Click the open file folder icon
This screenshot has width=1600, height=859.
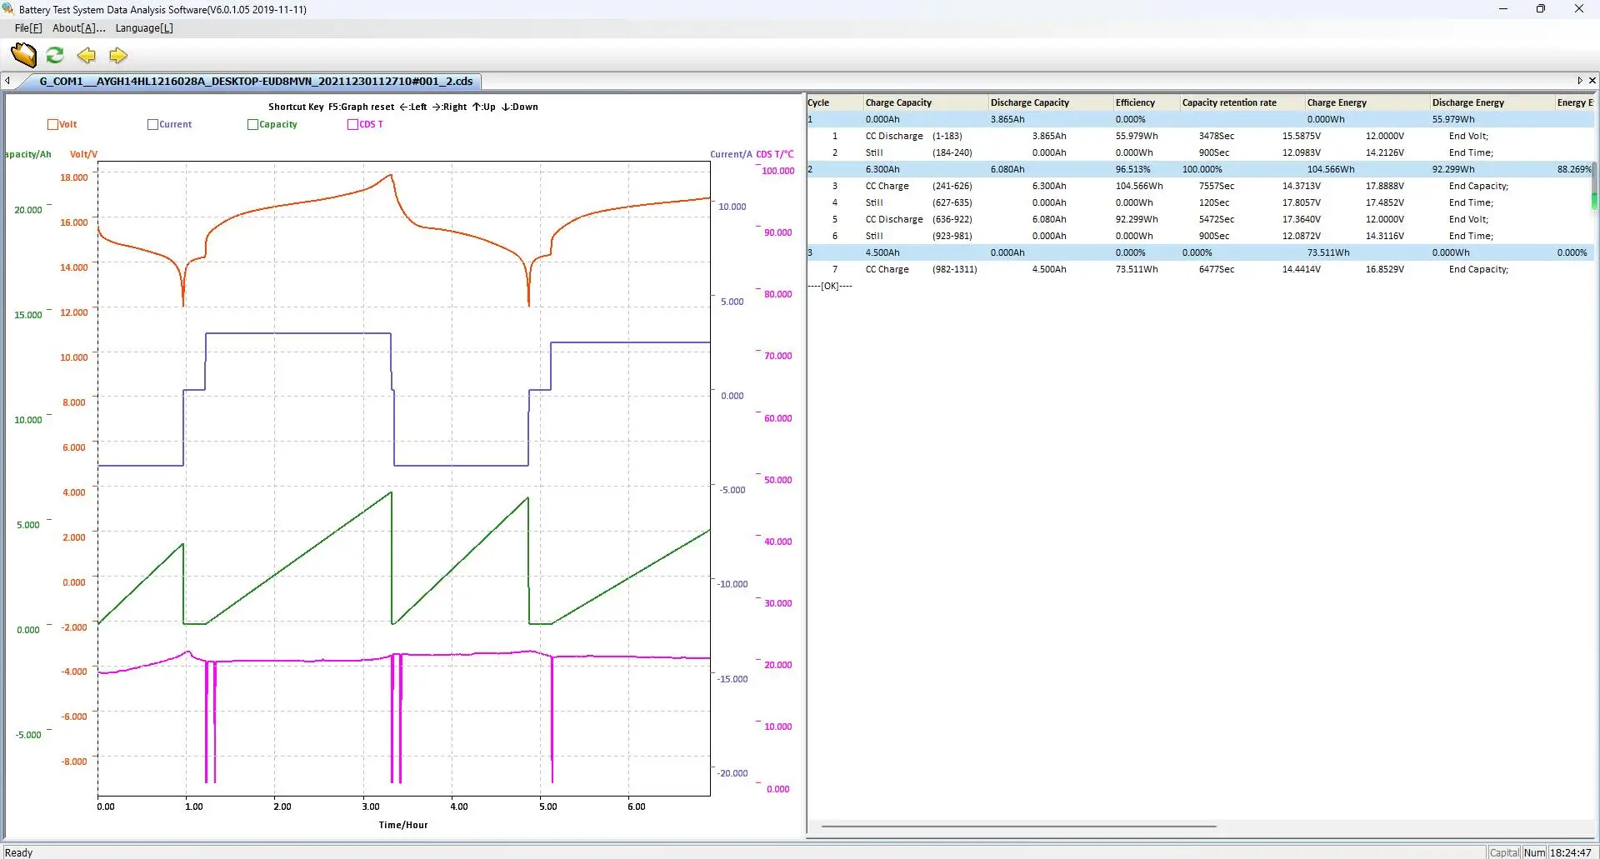[23, 56]
